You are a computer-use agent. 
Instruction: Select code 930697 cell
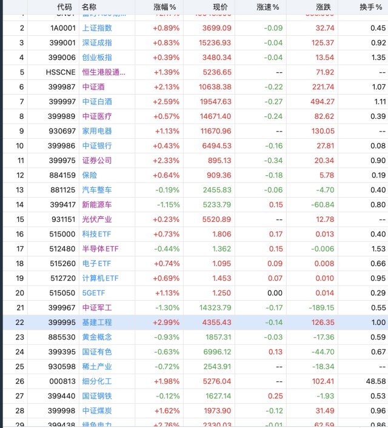[x=62, y=132]
